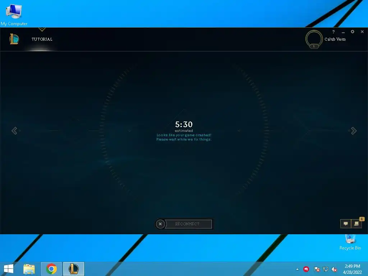Click the muted volume tray icon

click(x=334, y=269)
